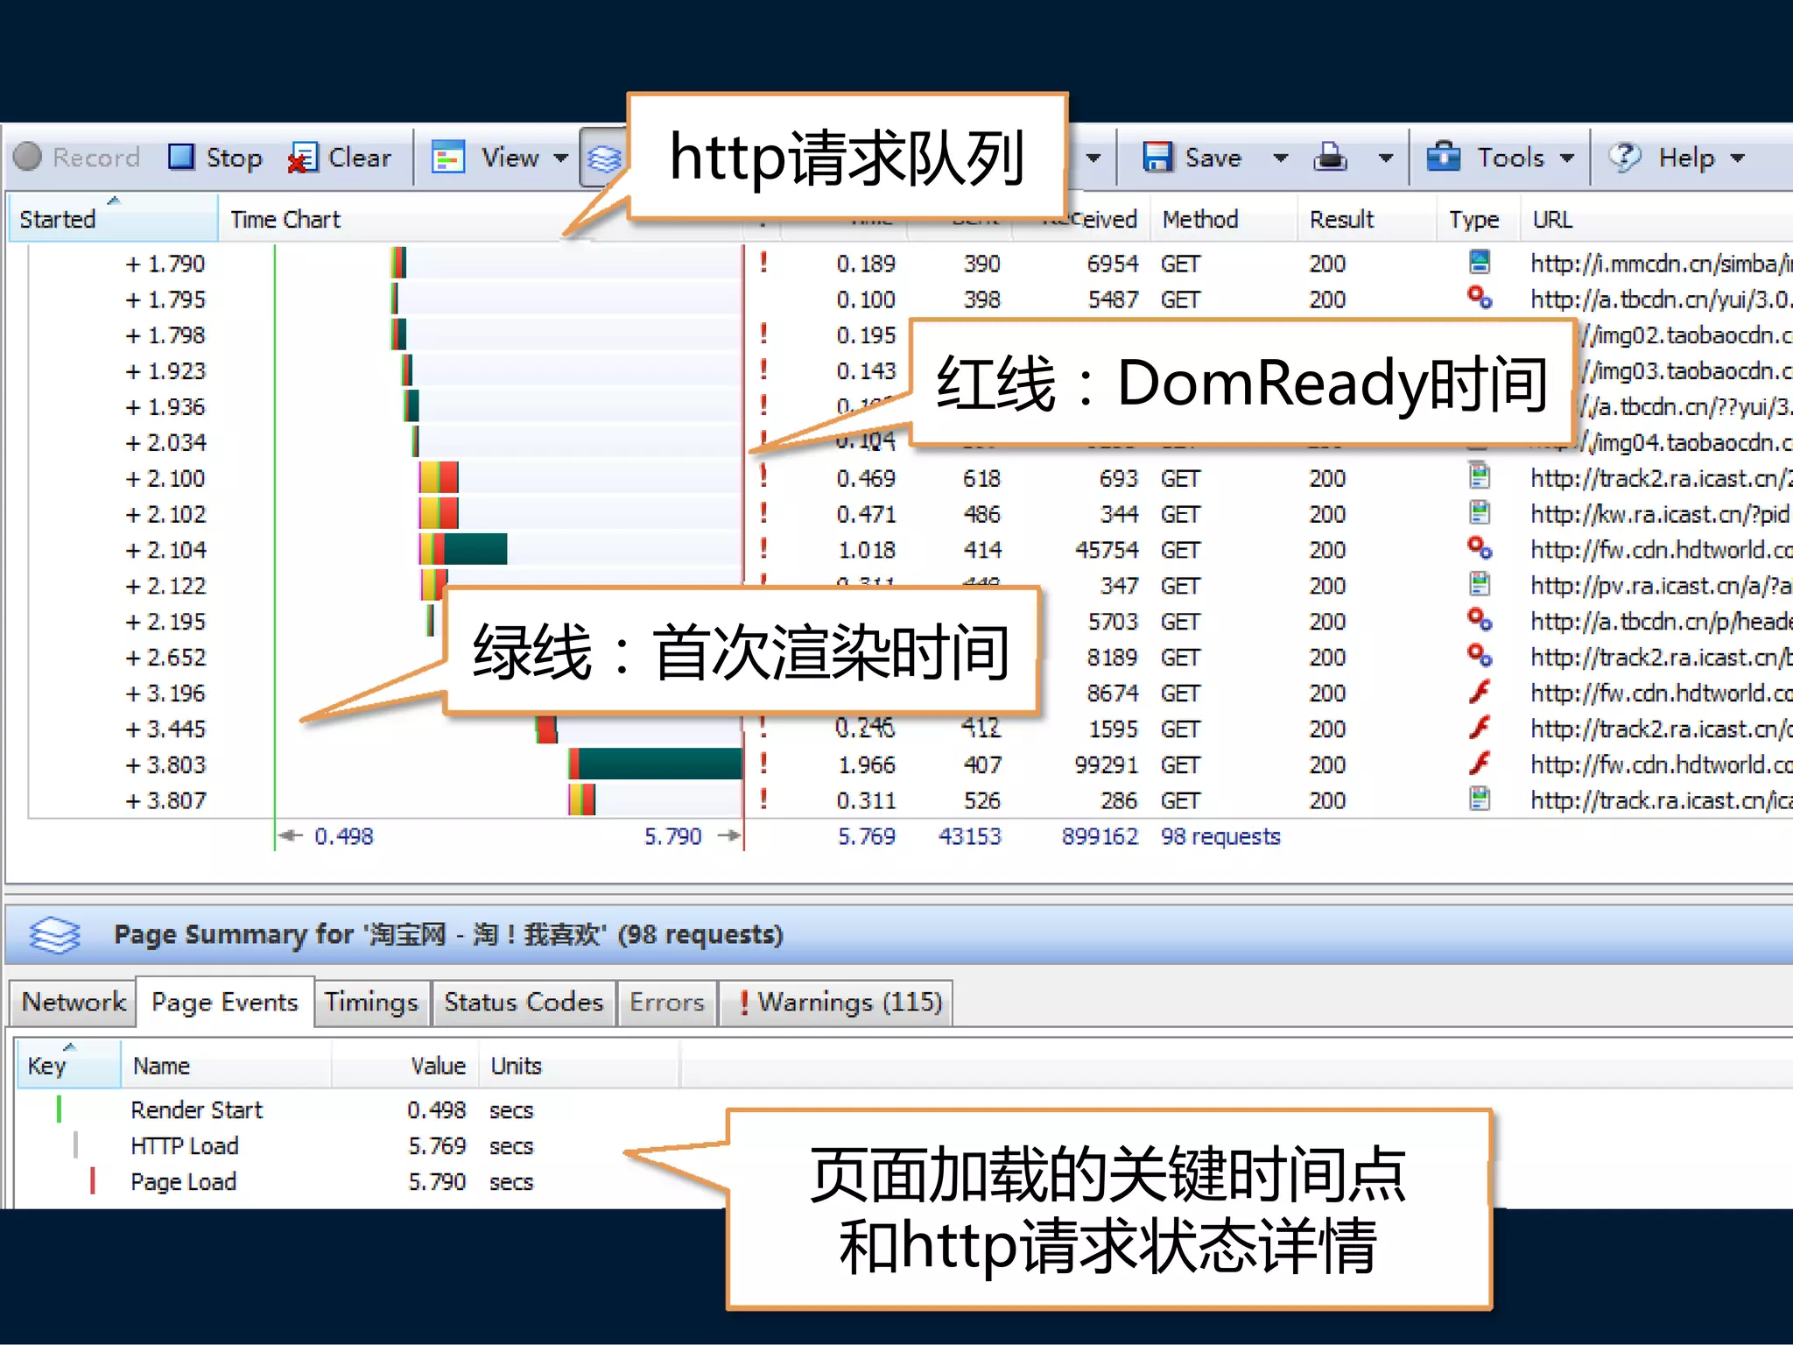
Task: Expand the Print dropdown arrow
Action: (x=1385, y=158)
